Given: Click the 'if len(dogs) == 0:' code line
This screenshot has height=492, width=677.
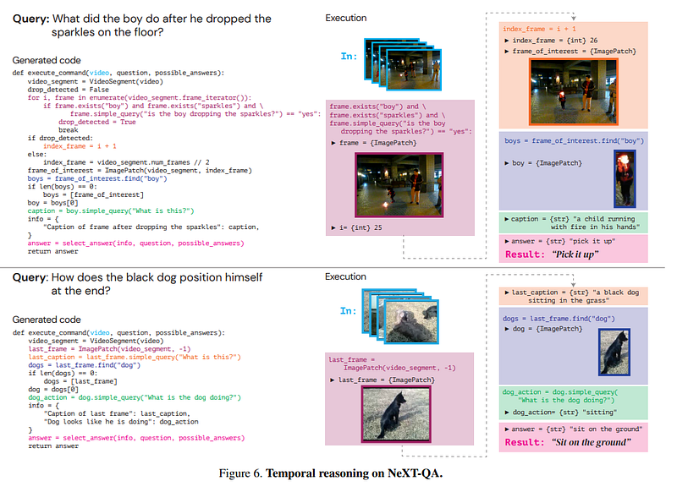Looking at the screenshot, I should click(x=63, y=374).
